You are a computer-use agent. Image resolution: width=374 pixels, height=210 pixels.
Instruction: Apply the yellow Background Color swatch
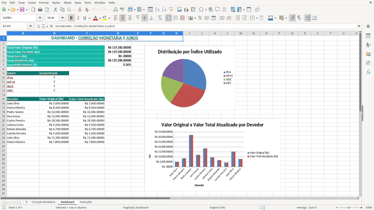point(104,18)
